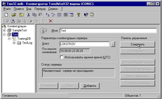Screen dimensions: 162x99
Task: Click the TrendWorX32 title bar application icon
Action: [x=4, y=4]
